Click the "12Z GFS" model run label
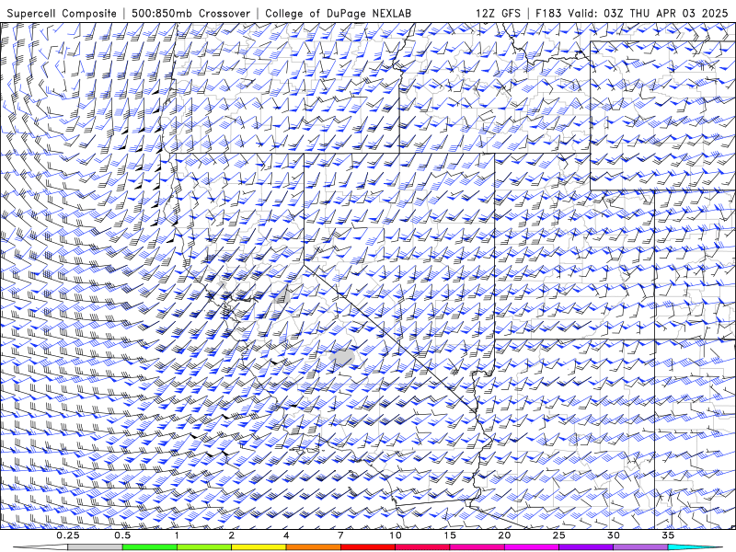The image size is (736, 552). pyautogui.click(x=498, y=13)
